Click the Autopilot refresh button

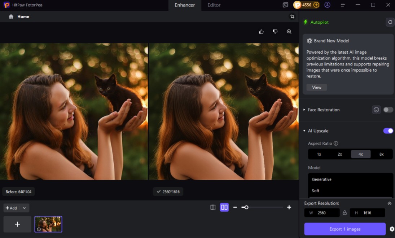(390, 22)
